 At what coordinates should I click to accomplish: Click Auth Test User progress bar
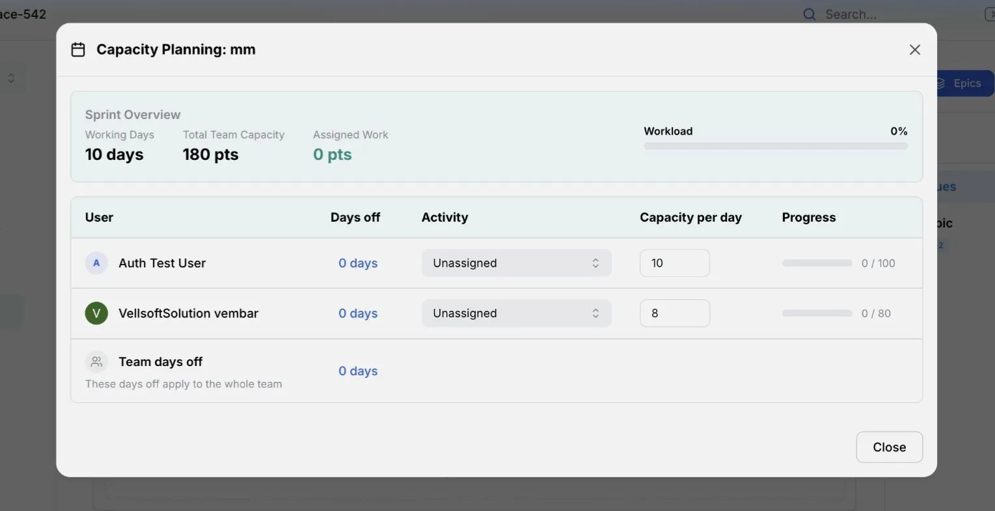pyautogui.click(x=817, y=263)
